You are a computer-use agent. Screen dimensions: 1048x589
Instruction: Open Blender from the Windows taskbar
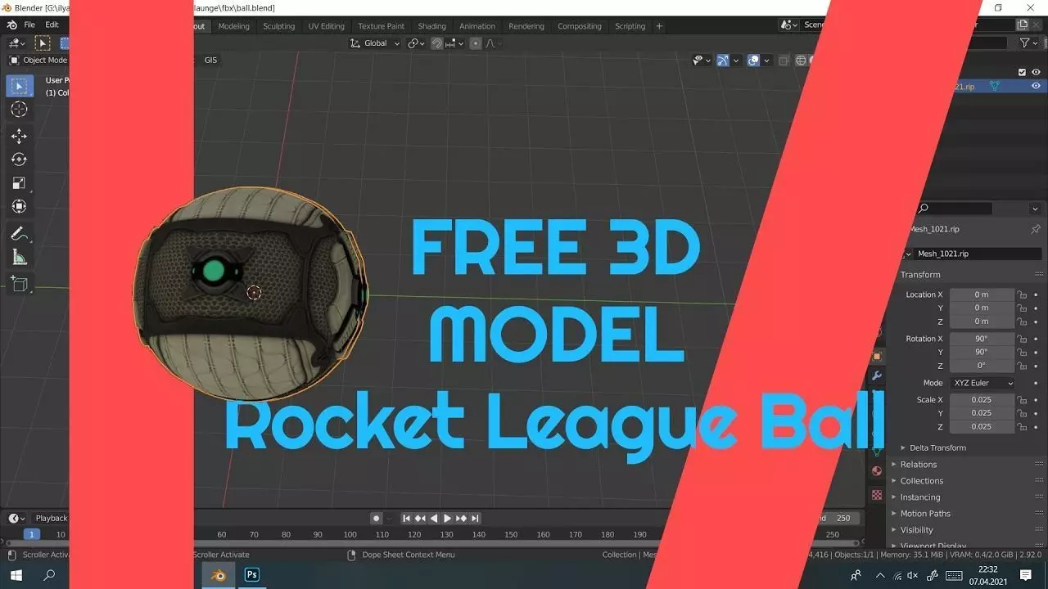tap(218, 575)
